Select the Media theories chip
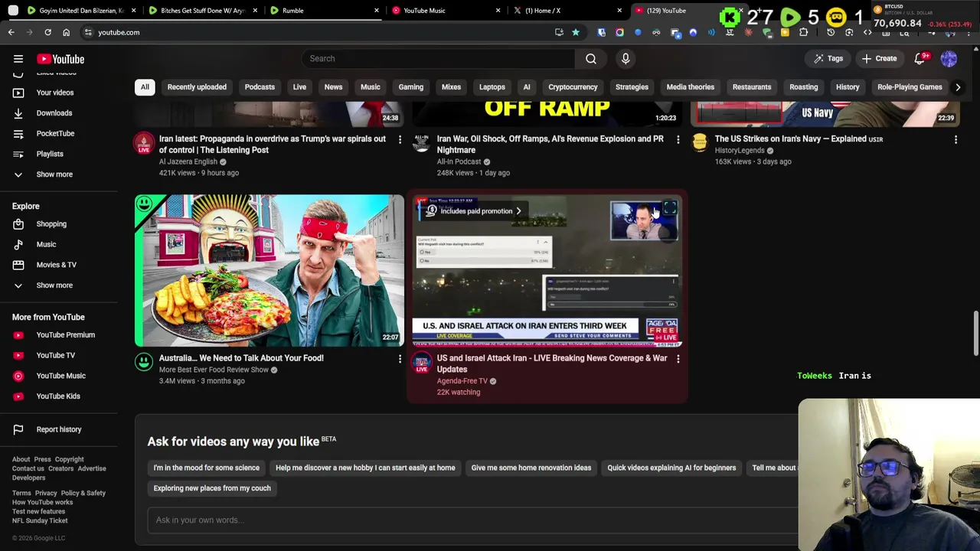Screen dimensions: 980x551 tap(690, 87)
